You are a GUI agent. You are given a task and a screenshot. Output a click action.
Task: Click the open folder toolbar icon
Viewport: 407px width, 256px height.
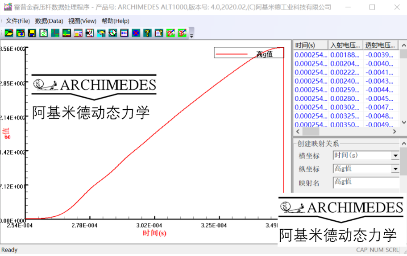(x=9, y=33)
